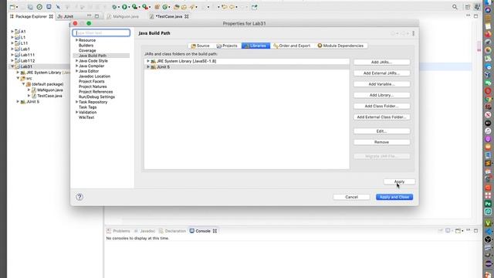
Task: Expand the A1 project in Package Explorer
Action: (x=12, y=32)
